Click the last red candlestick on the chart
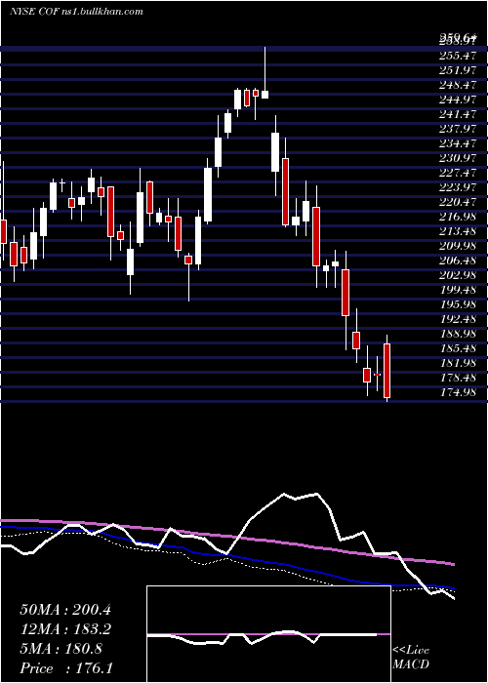Screen dimensions: 488x683 386,371
